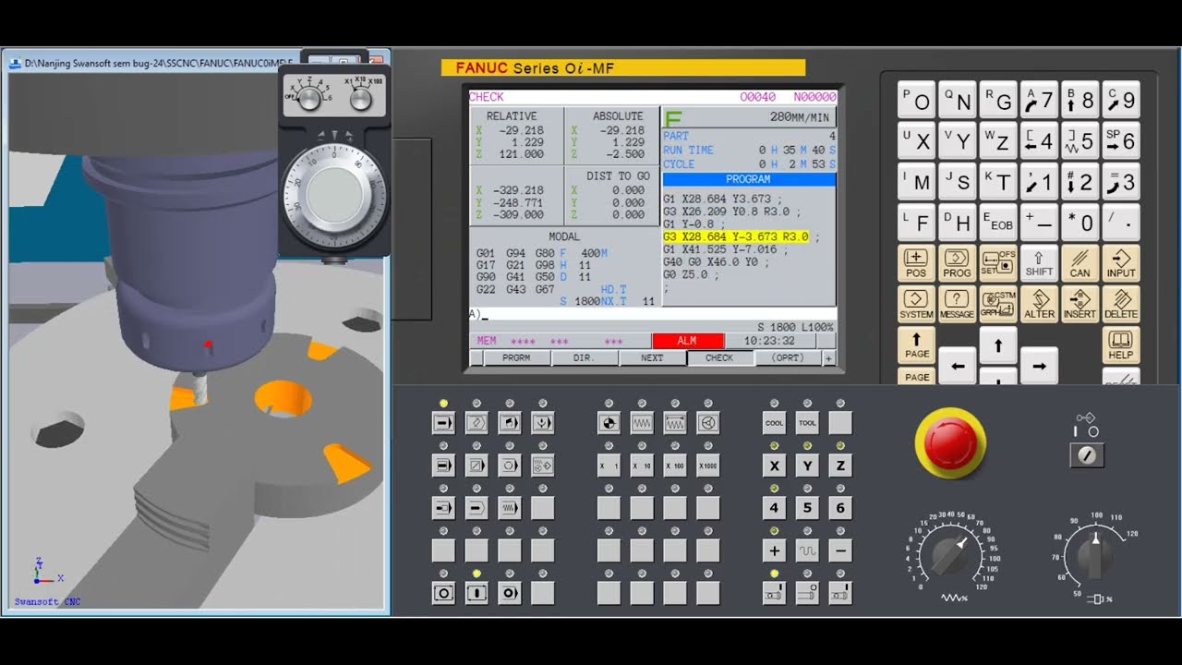Click the feed rate override dial
1182x665 pixels.
coord(951,555)
